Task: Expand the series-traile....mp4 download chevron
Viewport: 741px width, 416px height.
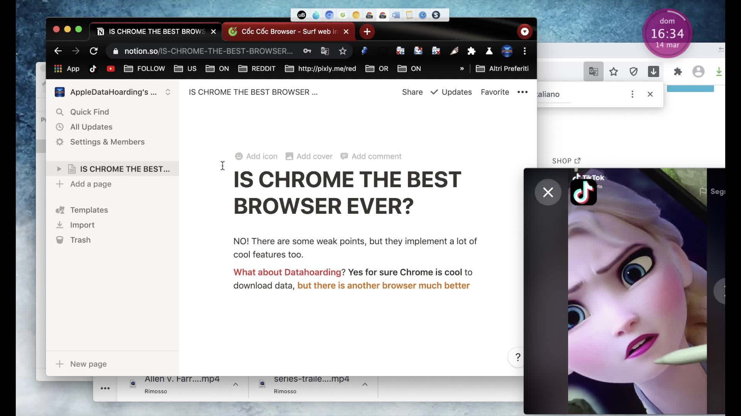Action: click(x=365, y=384)
